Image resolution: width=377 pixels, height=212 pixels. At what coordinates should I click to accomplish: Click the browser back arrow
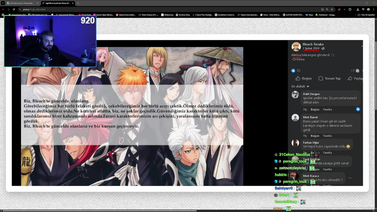click(3, 9)
